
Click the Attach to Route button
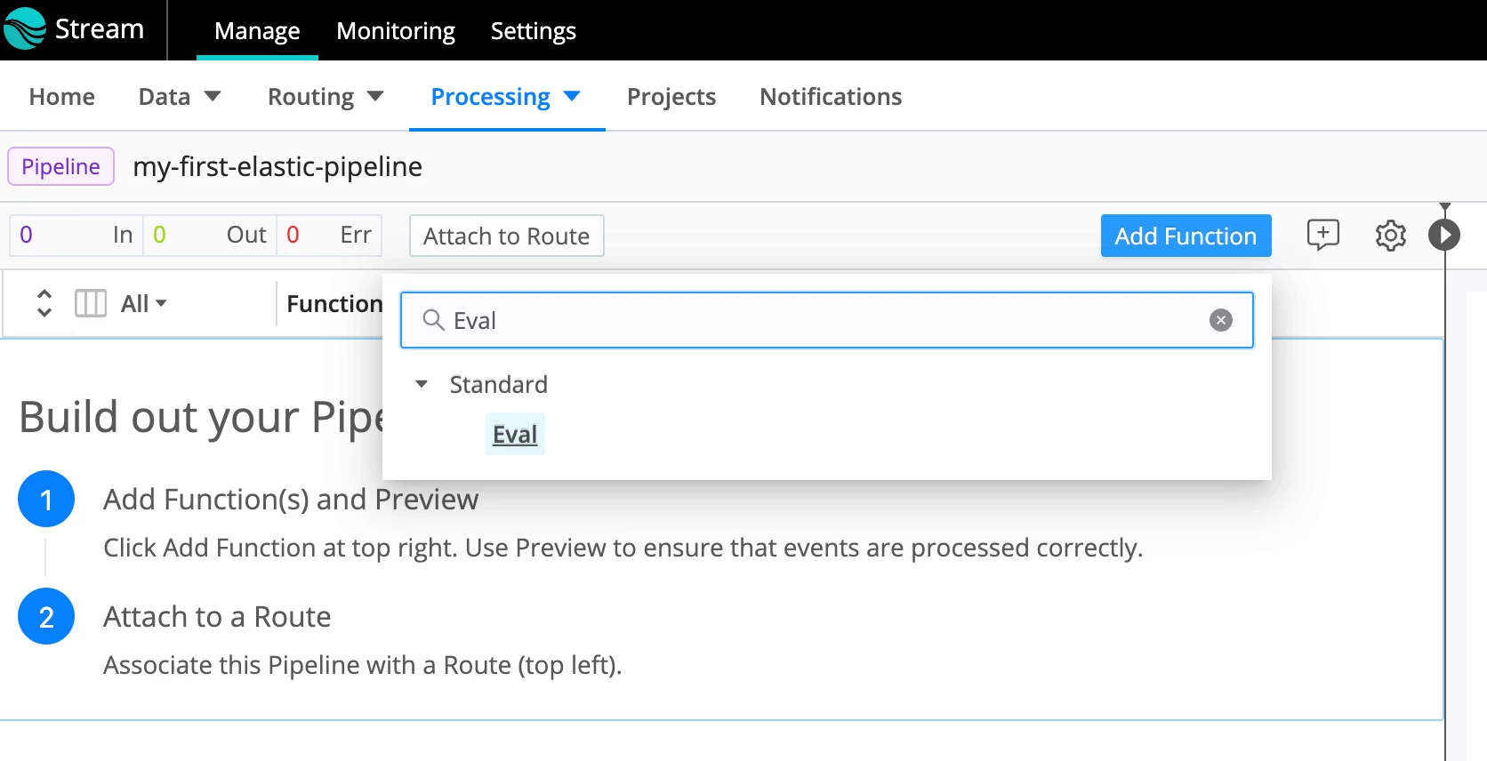pyautogui.click(x=506, y=236)
